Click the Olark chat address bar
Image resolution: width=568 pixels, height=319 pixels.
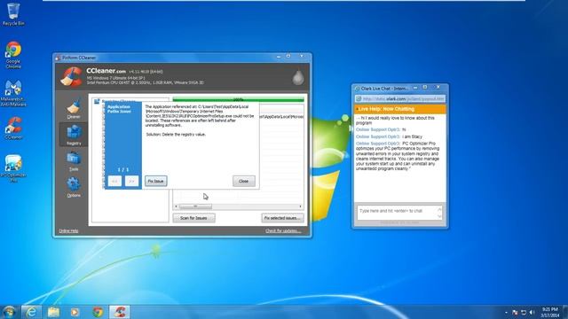point(400,98)
